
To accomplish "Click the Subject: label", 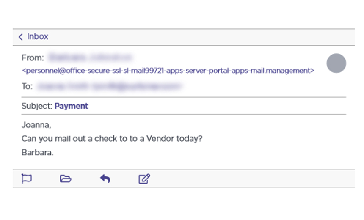I will [x=37, y=106].
